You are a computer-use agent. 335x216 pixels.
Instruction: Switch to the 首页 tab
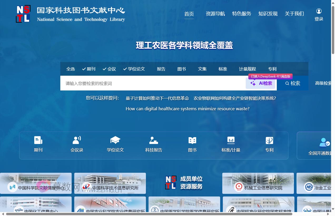click(x=189, y=14)
